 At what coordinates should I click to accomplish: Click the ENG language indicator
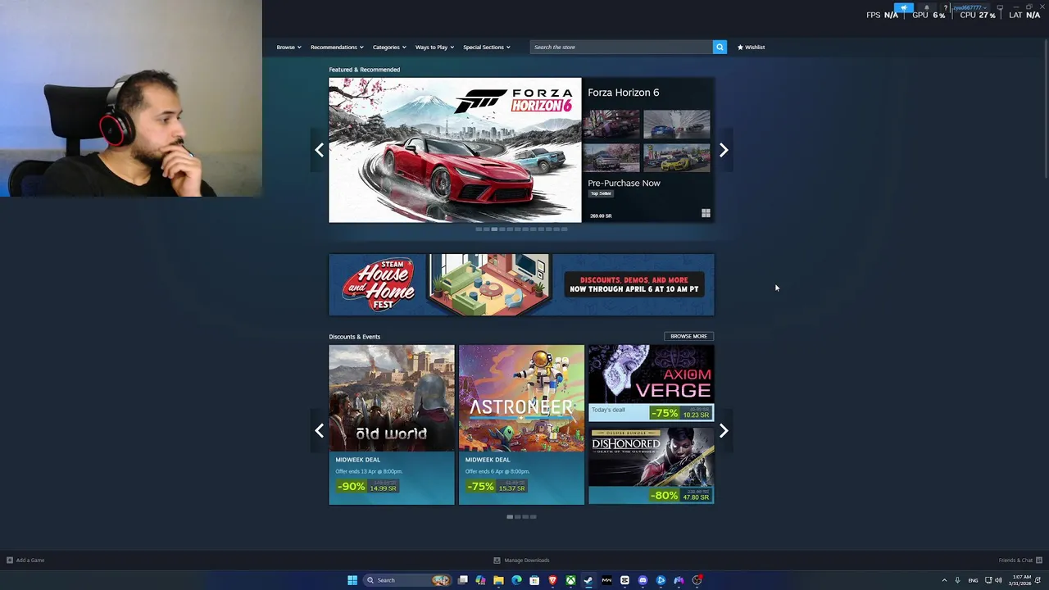[x=973, y=580]
